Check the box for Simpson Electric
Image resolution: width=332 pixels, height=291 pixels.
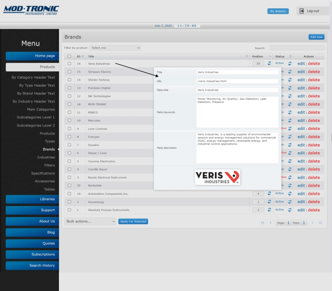[x=69, y=72]
